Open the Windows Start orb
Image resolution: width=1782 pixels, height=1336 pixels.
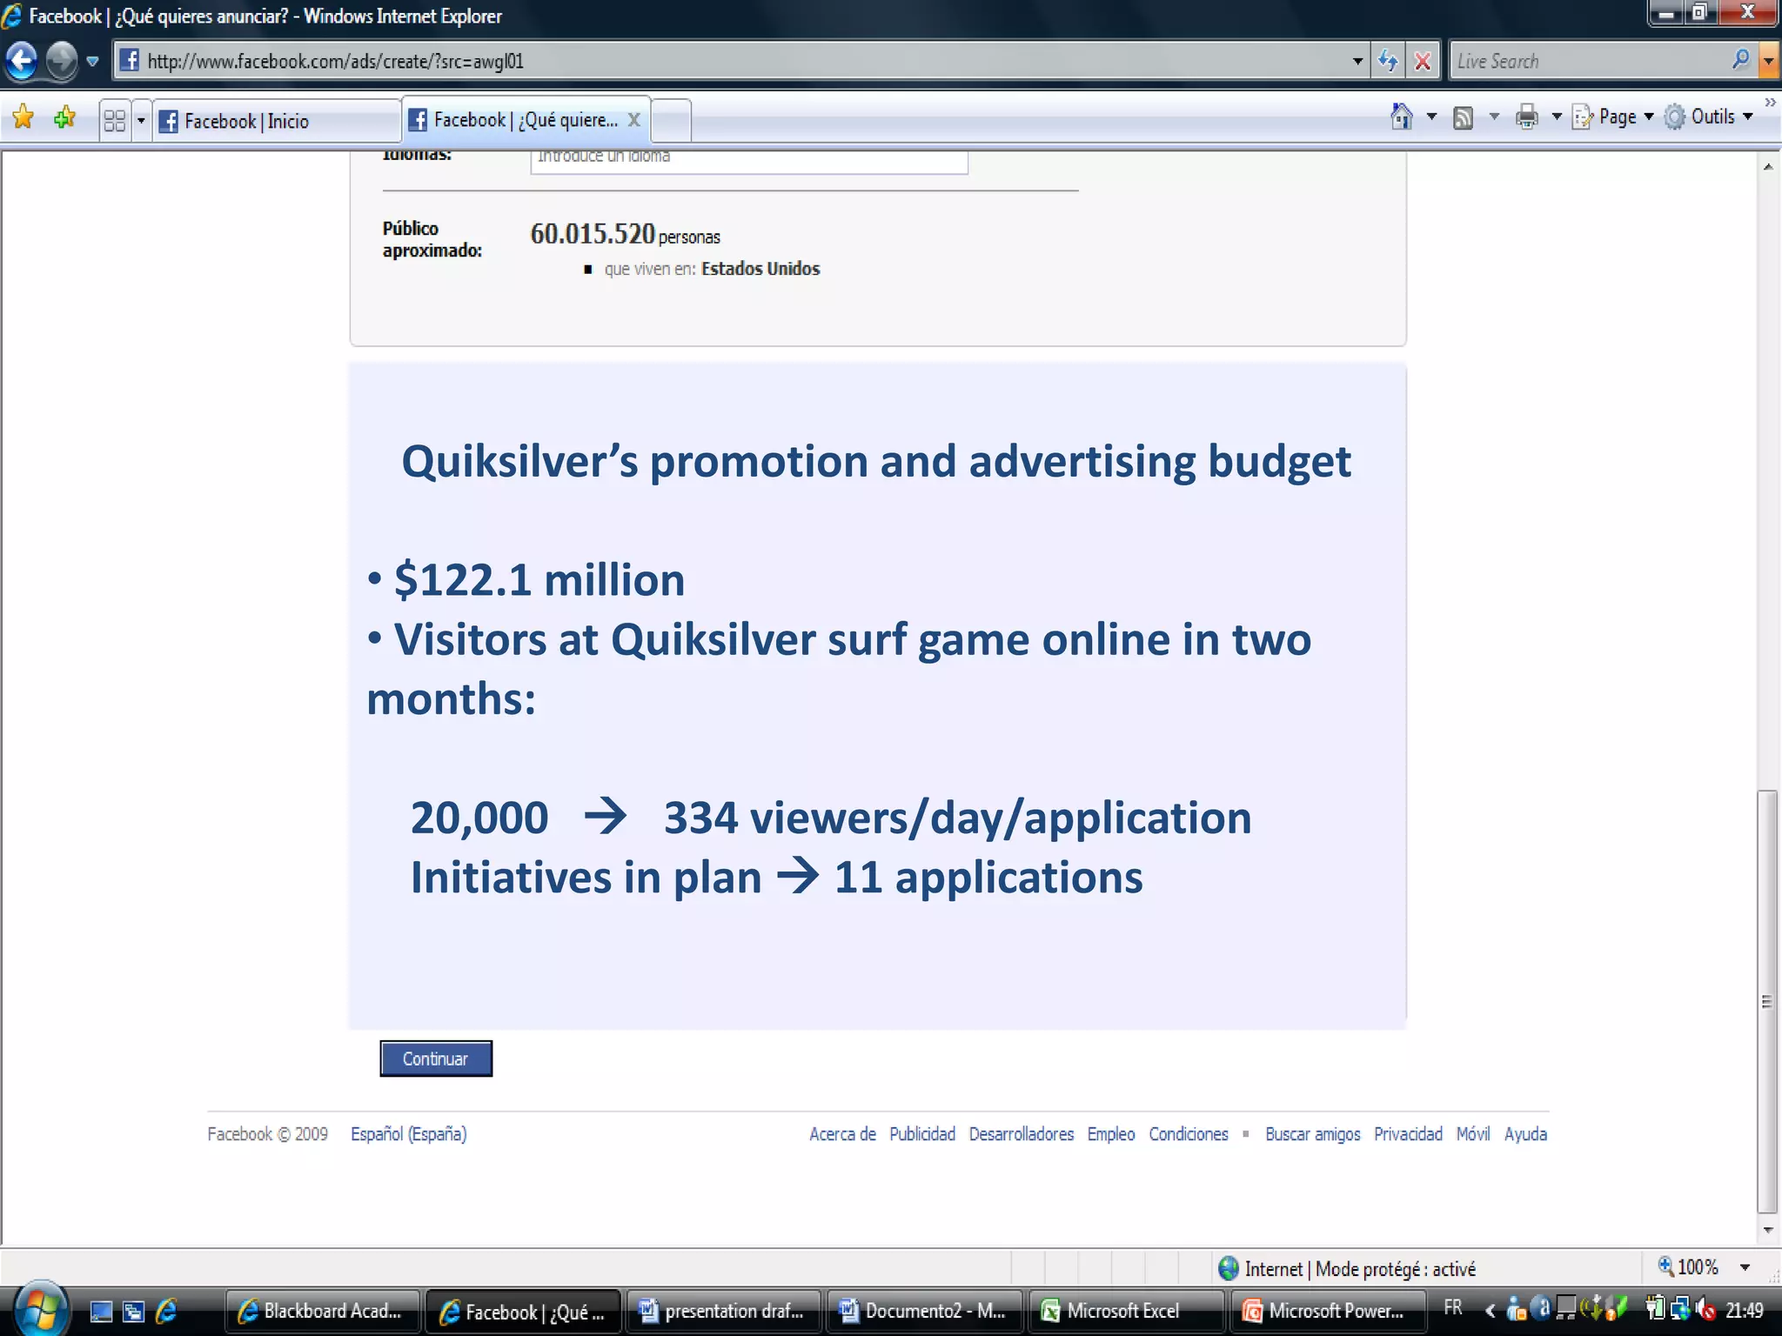pos(41,1310)
